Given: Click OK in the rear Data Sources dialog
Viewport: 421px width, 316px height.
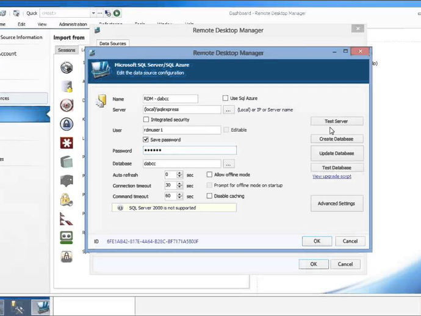Looking at the screenshot, I should click(314, 264).
